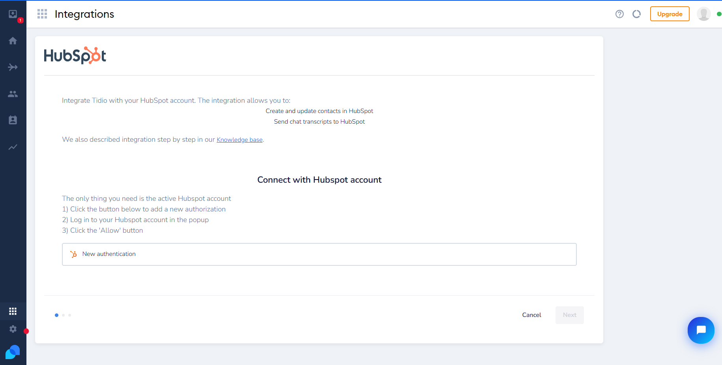Click New authentication button
The width and height of the screenshot is (722, 365).
319,254
